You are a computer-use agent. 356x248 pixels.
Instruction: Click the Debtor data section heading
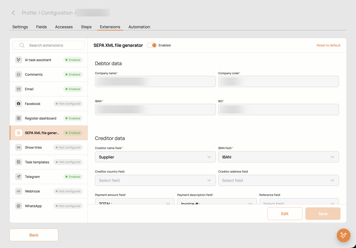108,63
